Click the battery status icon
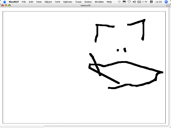The image size is (171, 128). coord(139,2)
